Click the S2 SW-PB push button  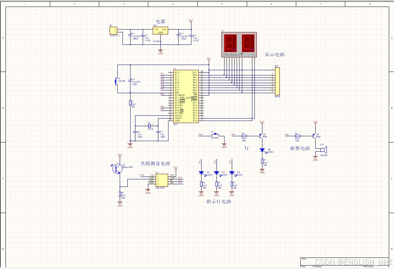(215, 135)
